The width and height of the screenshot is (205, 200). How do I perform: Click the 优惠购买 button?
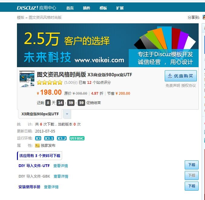click(x=181, y=76)
